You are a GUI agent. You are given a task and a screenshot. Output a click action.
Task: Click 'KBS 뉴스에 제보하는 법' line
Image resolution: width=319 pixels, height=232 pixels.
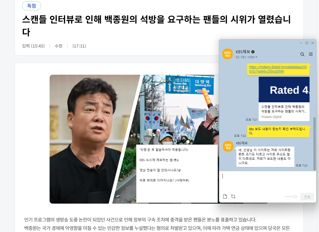pos(159,160)
